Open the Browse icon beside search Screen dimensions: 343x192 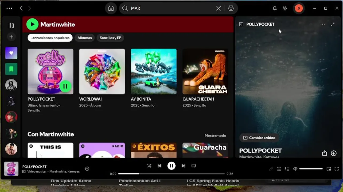coord(231,8)
